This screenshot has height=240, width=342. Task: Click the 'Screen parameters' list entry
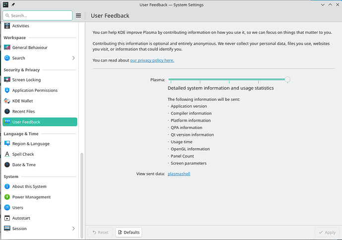point(188,163)
